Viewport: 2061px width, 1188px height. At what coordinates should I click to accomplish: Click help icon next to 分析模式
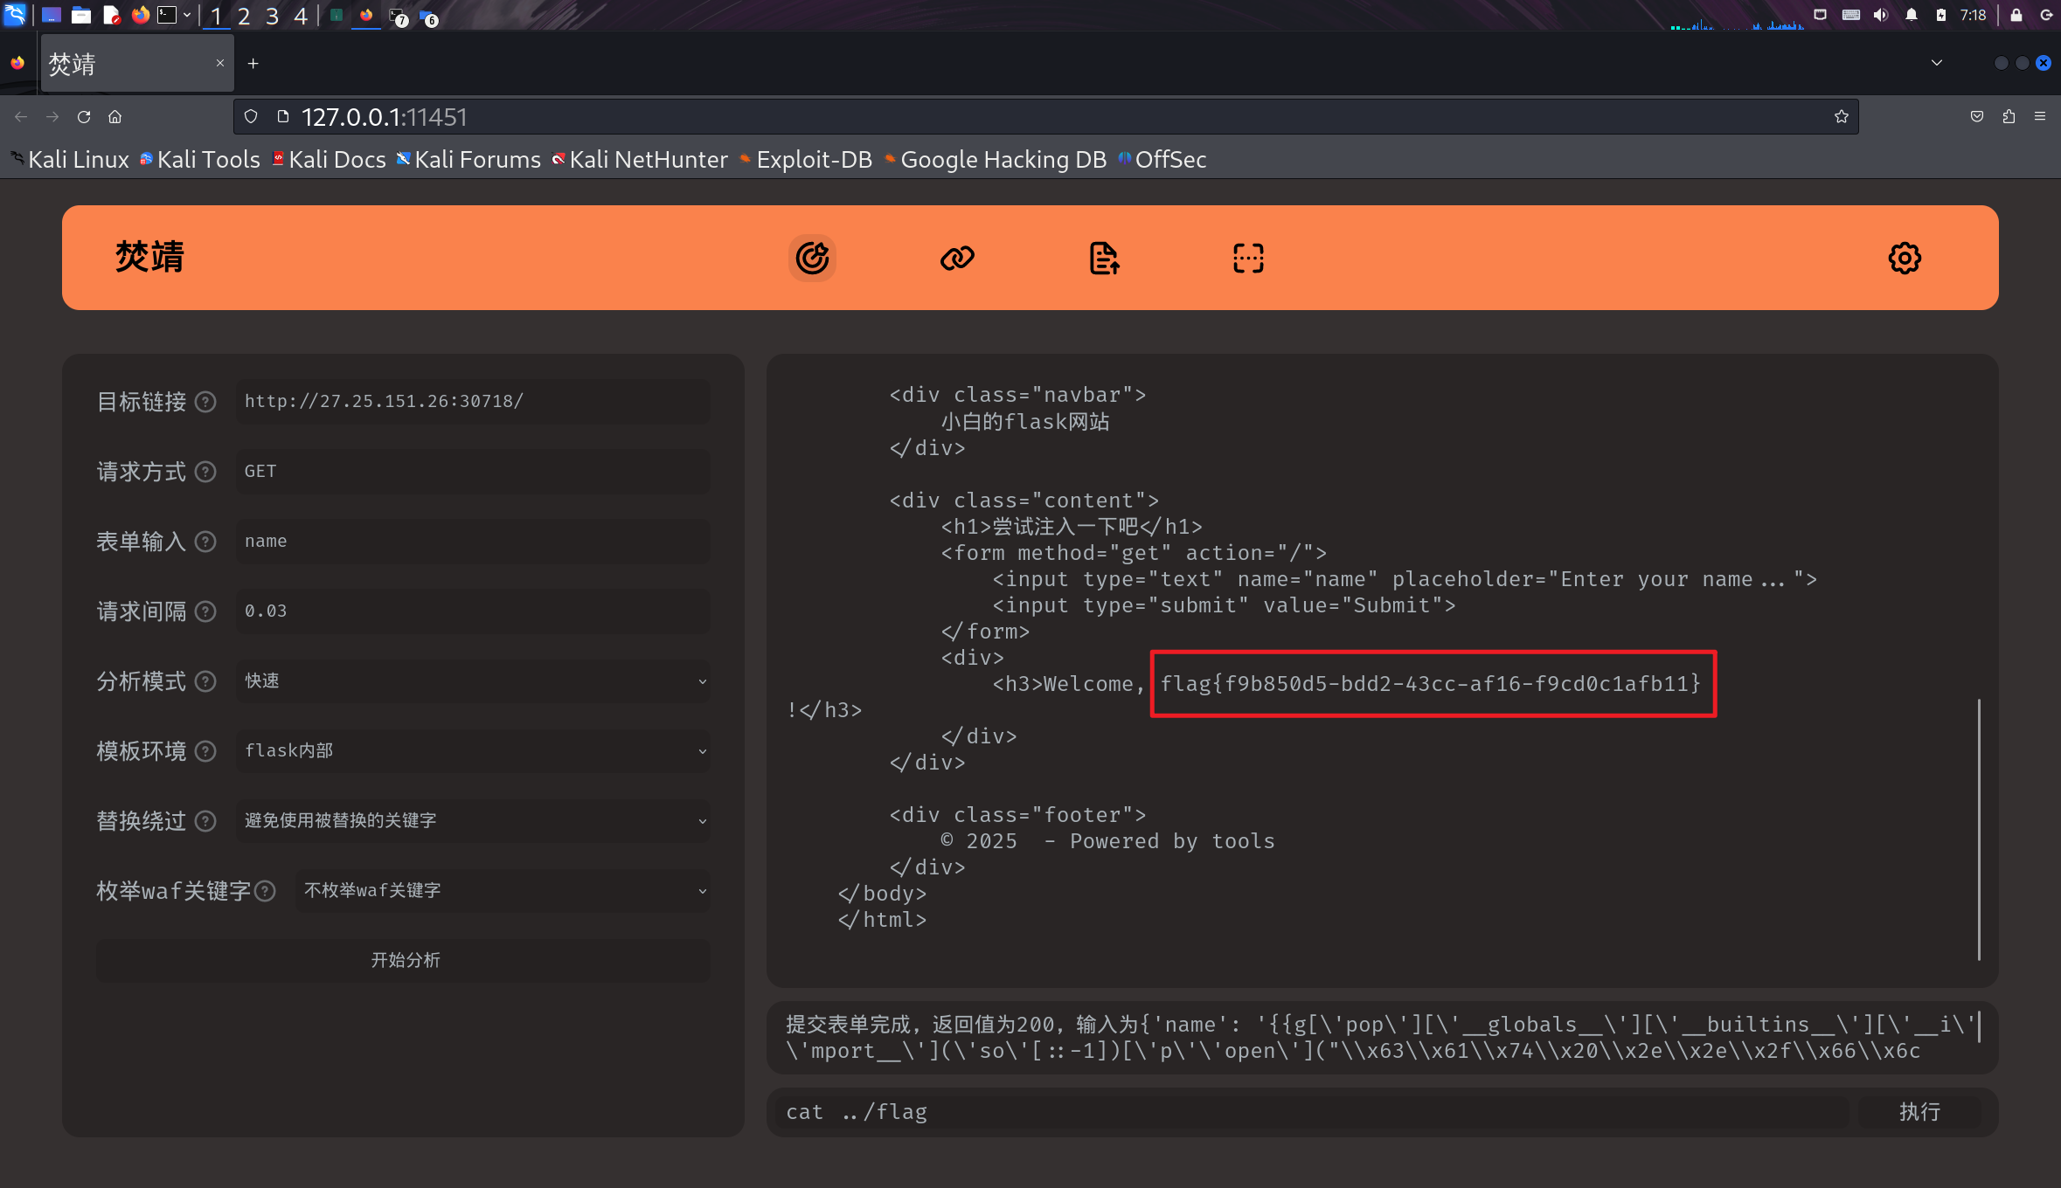pyautogui.click(x=205, y=681)
